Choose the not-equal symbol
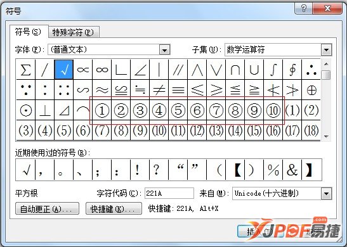Screen dimensions: 347x247 click(159, 90)
